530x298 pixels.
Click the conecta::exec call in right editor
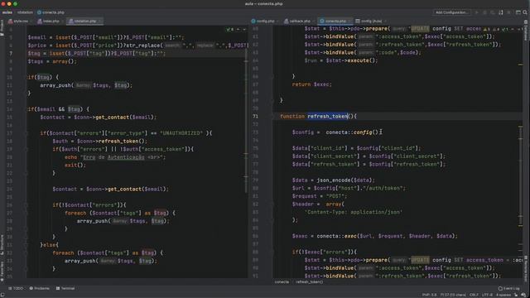click(x=337, y=236)
